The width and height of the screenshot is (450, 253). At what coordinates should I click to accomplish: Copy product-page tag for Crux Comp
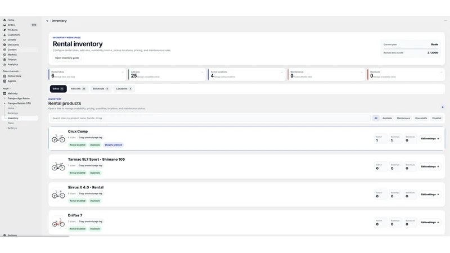(91, 137)
